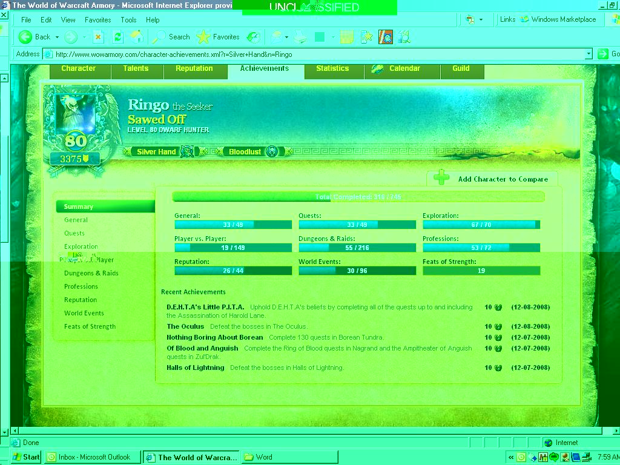This screenshot has height=465, width=620.
Task: Open Favorites with the star icon
Action: tap(203, 37)
